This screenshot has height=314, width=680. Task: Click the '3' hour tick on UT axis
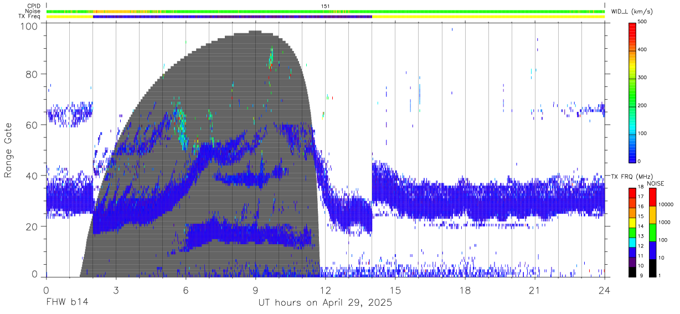(116, 290)
